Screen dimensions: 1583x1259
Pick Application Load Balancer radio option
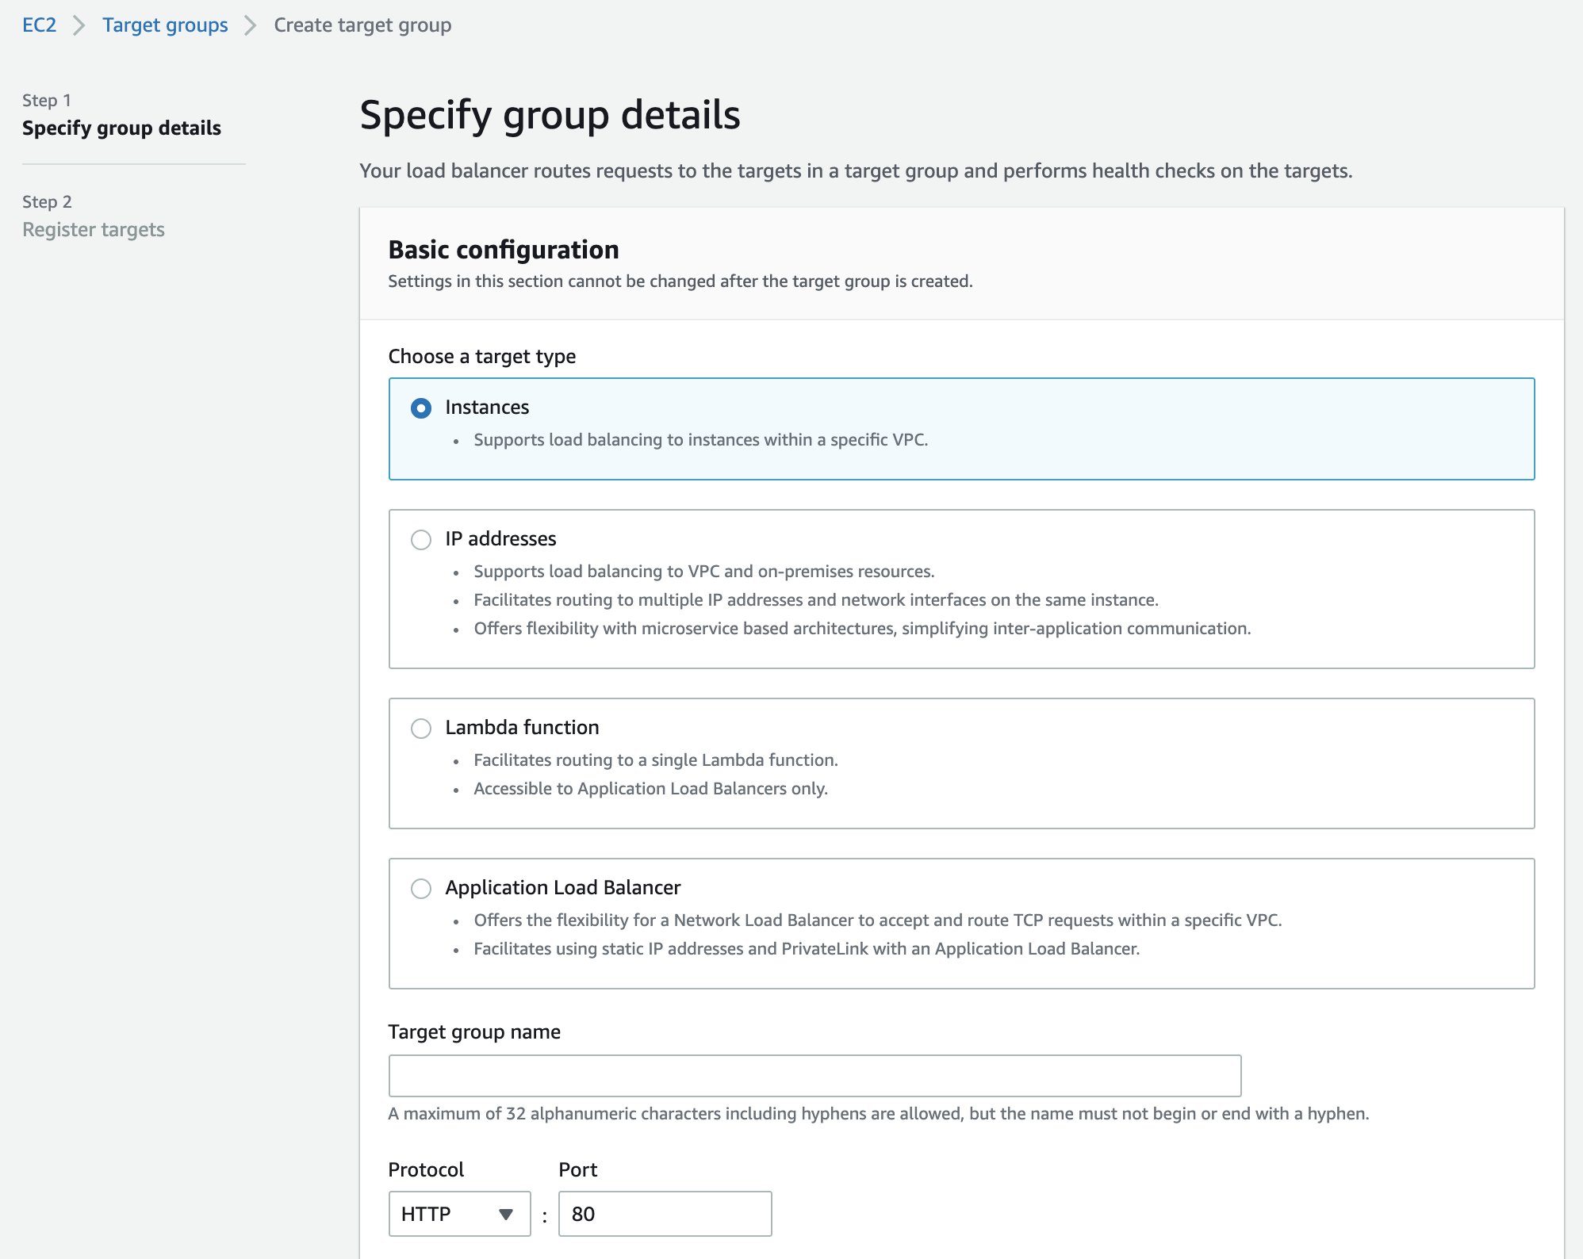click(421, 889)
